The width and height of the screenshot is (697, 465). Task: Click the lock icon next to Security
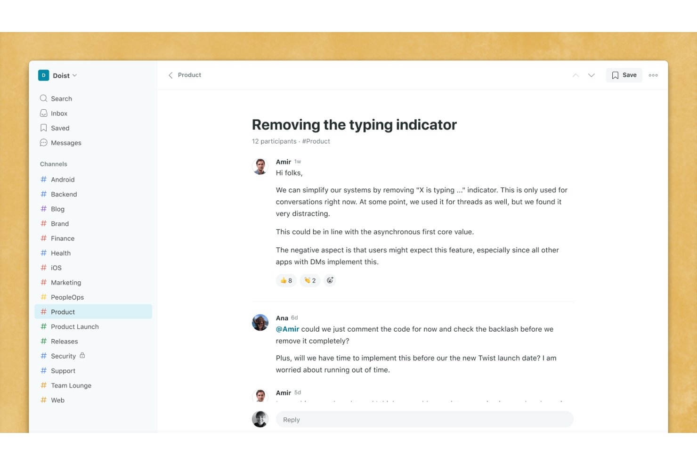(82, 355)
